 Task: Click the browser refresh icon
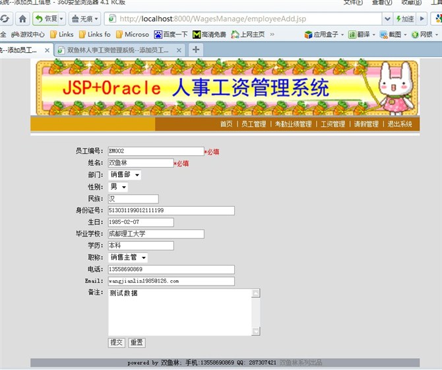pos(5,19)
